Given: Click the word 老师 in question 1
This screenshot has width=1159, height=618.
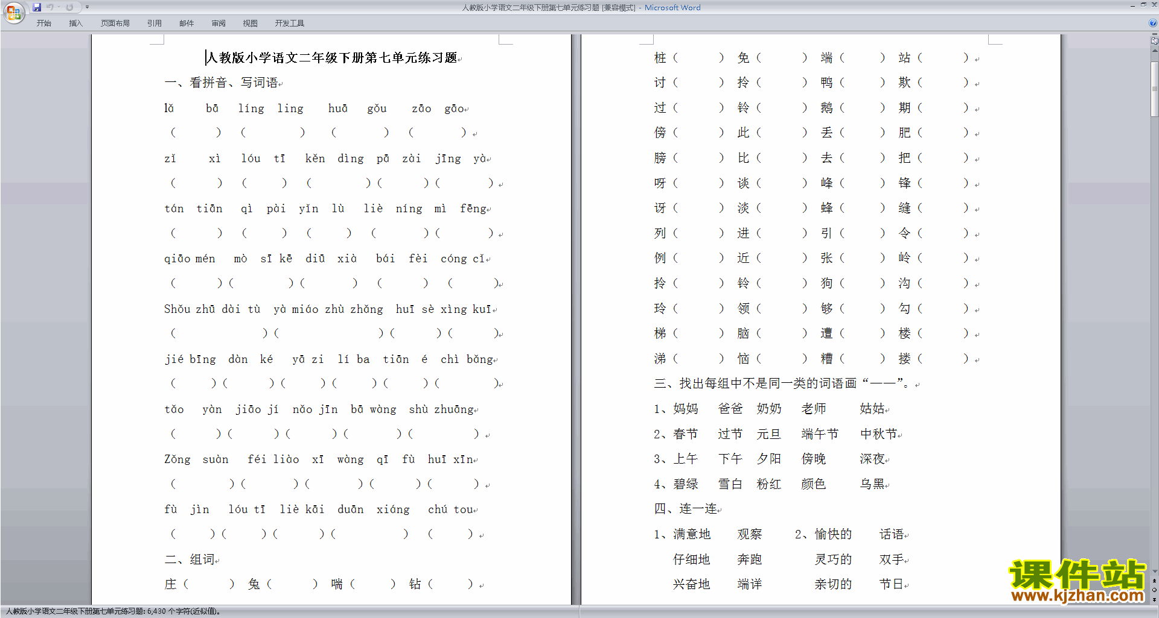Looking at the screenshot, I should tap(814, 409).
